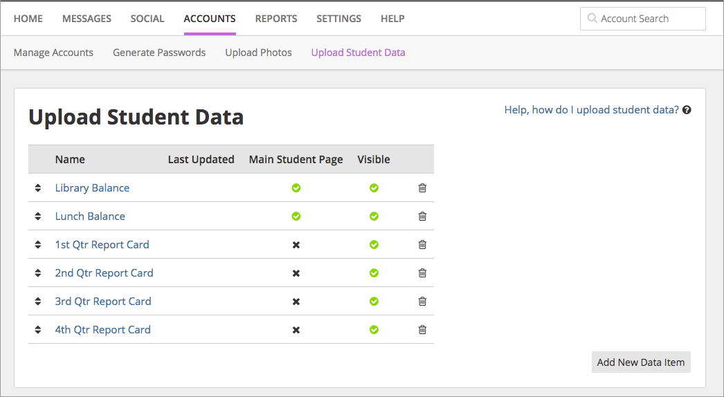
Task: Toggle Visible check for Lunch Balance
Action: coord(374,216)
